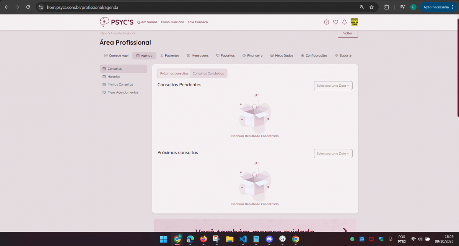This screenshot has height=246, width=459.
Task: Expand Próximas consultas date dropdown
Action: [333, 154]
